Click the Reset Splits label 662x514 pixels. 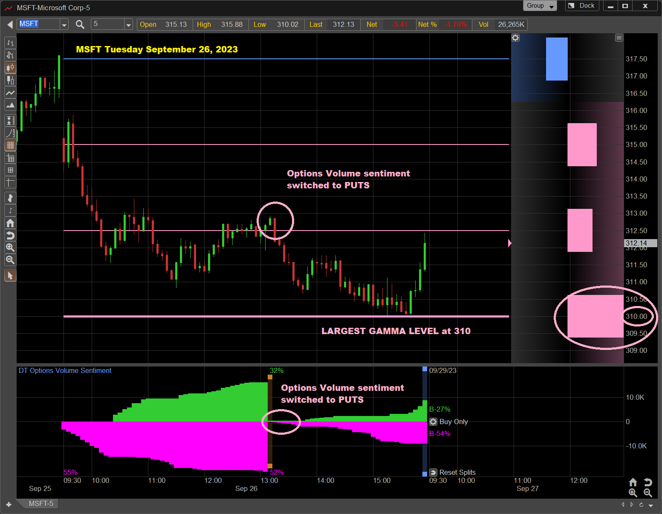tap(457, 472)
